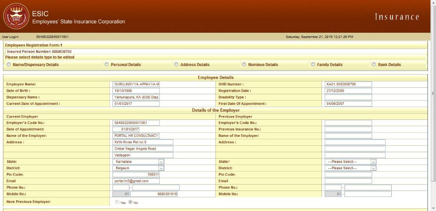Click the ESIC circular logo

pyautogui.click(x=16, y=16)
